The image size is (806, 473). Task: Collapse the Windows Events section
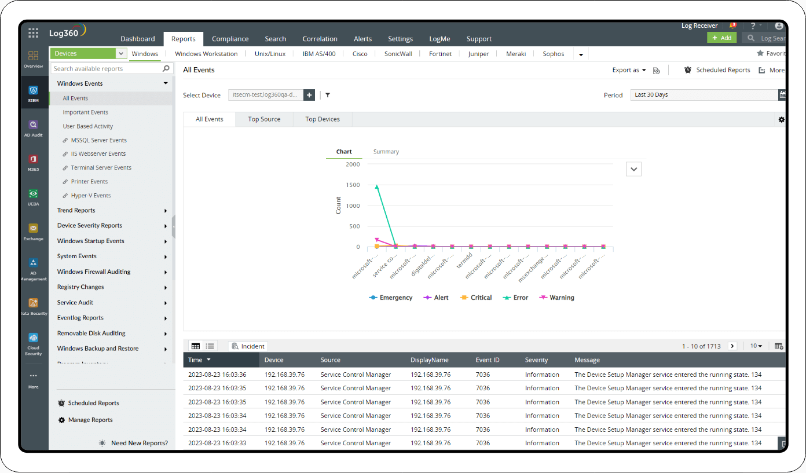tap(166, 83)
